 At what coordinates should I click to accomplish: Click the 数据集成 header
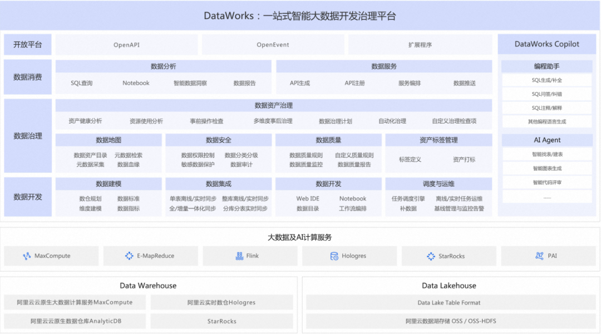[x=219, y=184]
